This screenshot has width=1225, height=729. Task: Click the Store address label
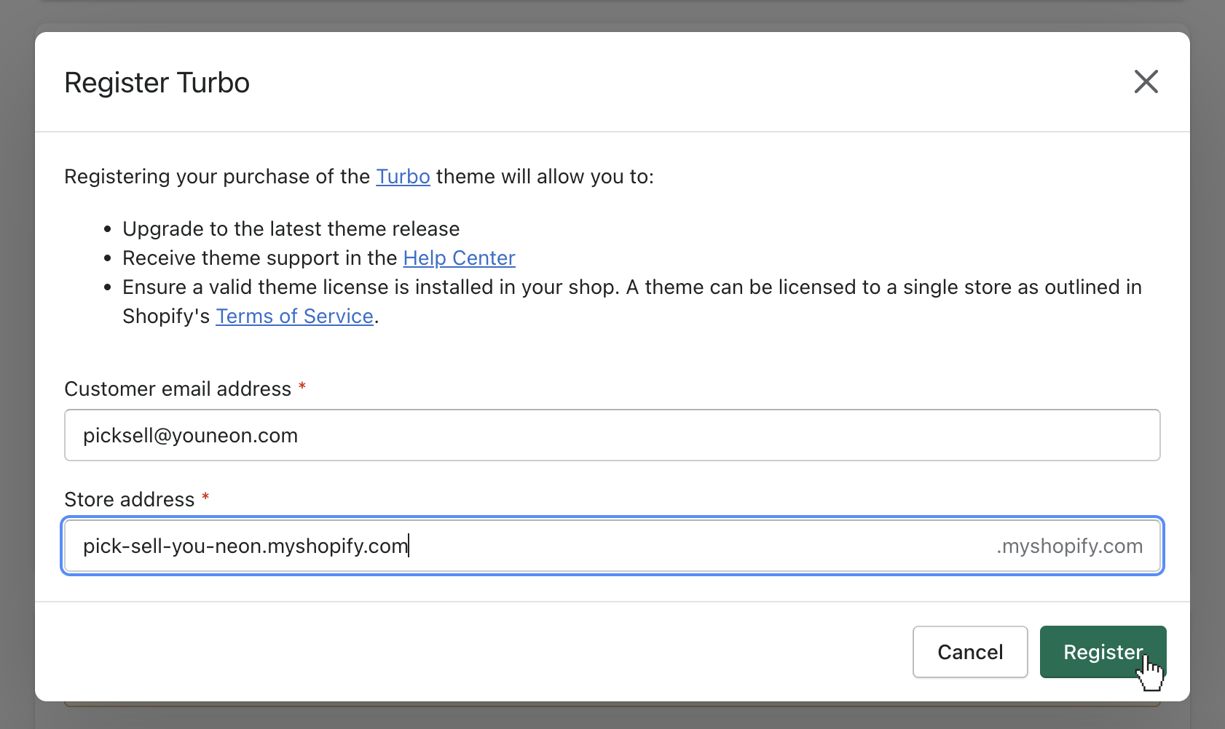click(x=130, y=500)
